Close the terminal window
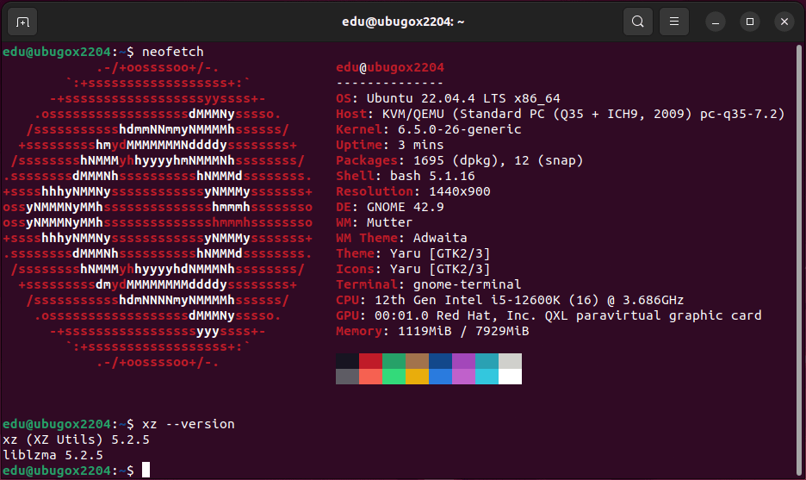 (x=783, y=22)
